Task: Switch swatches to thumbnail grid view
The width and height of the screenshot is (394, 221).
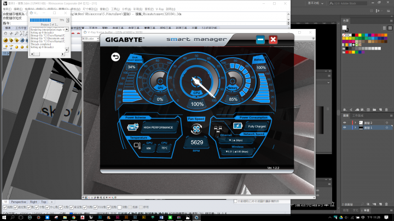Action: click(390, 28)
